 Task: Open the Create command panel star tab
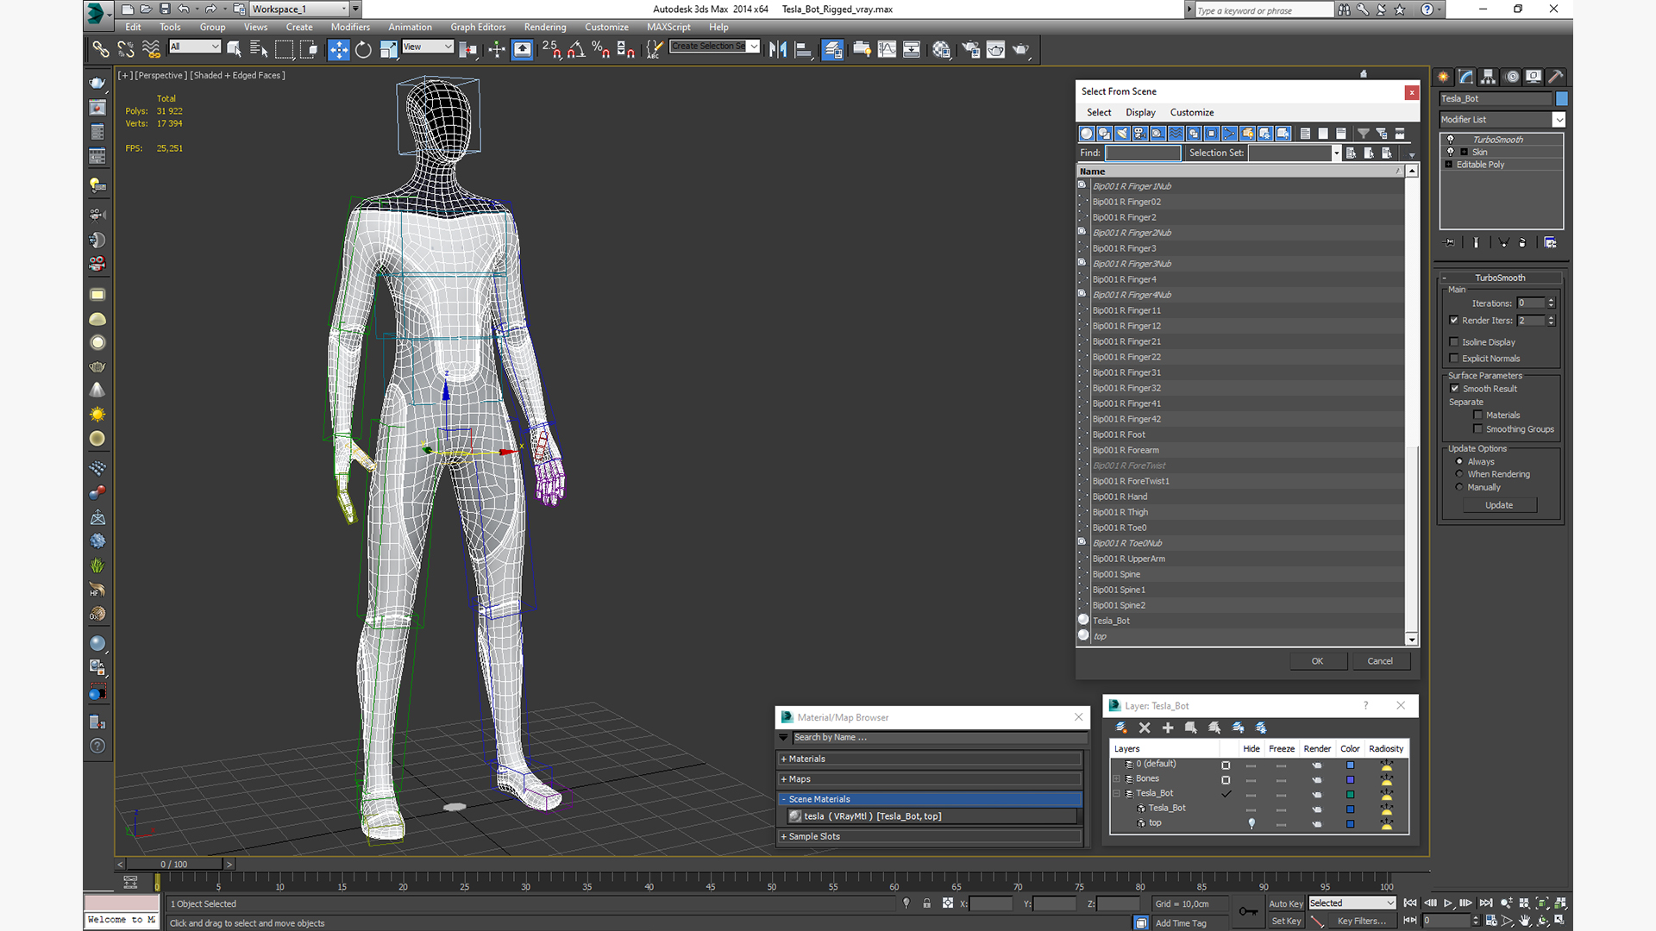[1443, 77]
